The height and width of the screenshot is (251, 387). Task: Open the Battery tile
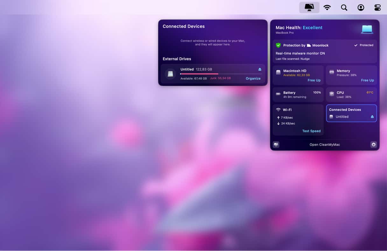[x=298, y=95]
